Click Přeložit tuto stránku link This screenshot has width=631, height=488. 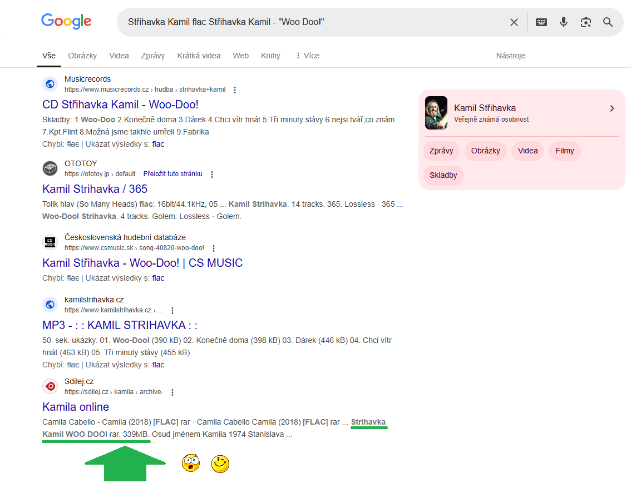[172, 173]
